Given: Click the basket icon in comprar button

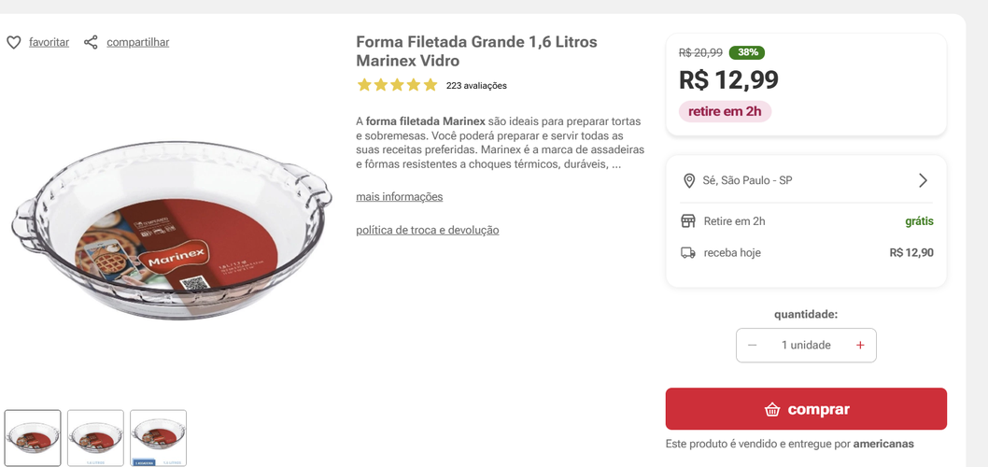Looking at the screenshot, I should point(772,409).
